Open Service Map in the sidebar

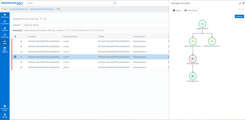tap(5, 22)
